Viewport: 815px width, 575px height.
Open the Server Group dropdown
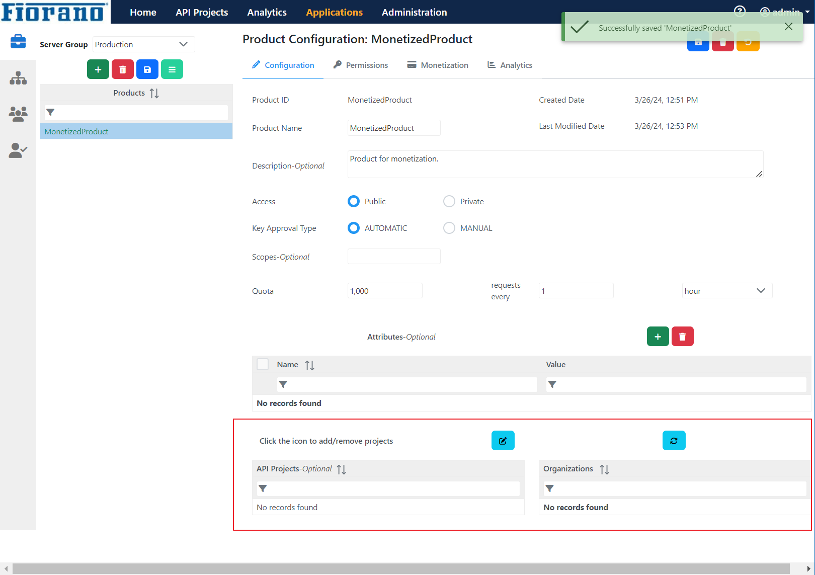(144, 44)
